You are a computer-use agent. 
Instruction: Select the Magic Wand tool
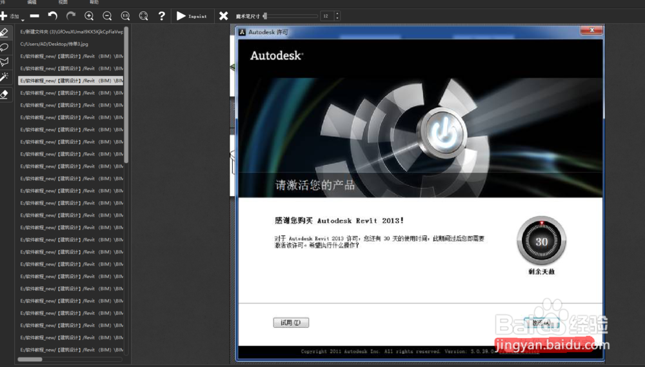(x=5, y=77)
